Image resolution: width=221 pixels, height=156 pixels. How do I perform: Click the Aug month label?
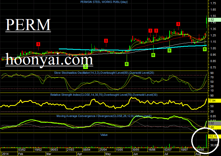[198, 154]
